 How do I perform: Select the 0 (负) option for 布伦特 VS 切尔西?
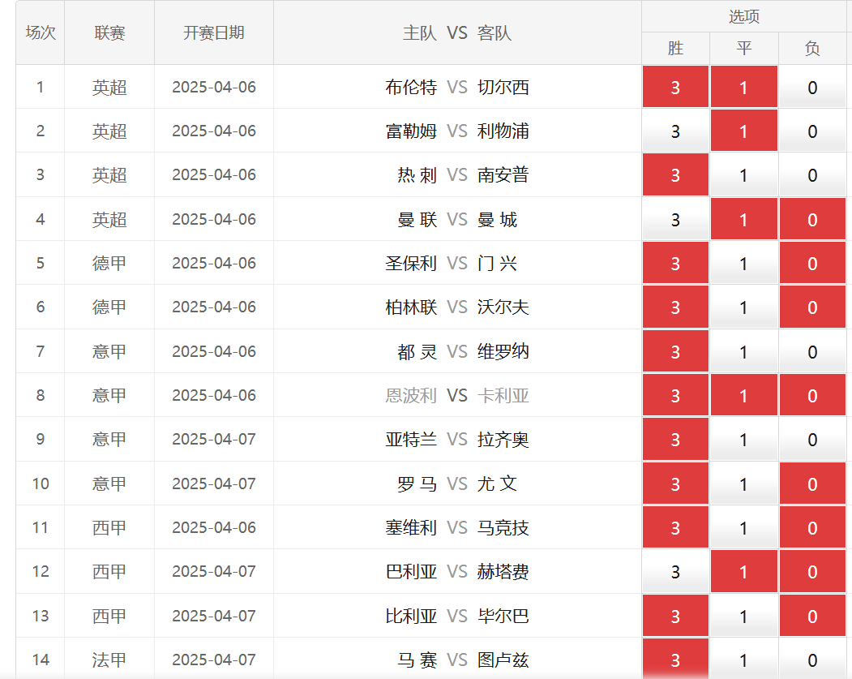click(812, 87)
